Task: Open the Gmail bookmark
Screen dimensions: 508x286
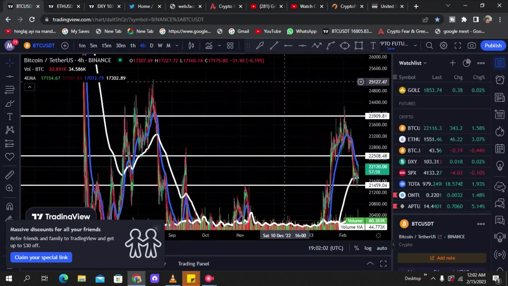Action: click(x=239, y=31)
